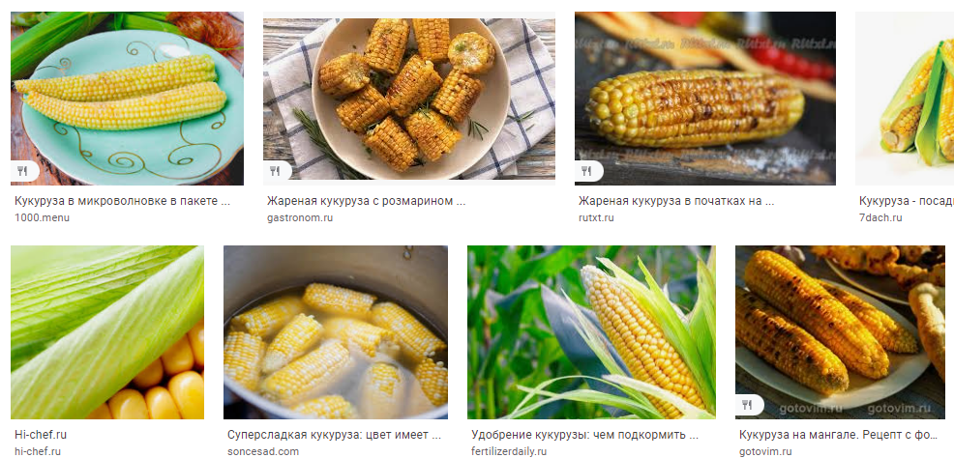Open 'Жареная кукуруза с розмарином' title link
The height and width of the screenshot is (458, 954).
[x=367, y=201]
